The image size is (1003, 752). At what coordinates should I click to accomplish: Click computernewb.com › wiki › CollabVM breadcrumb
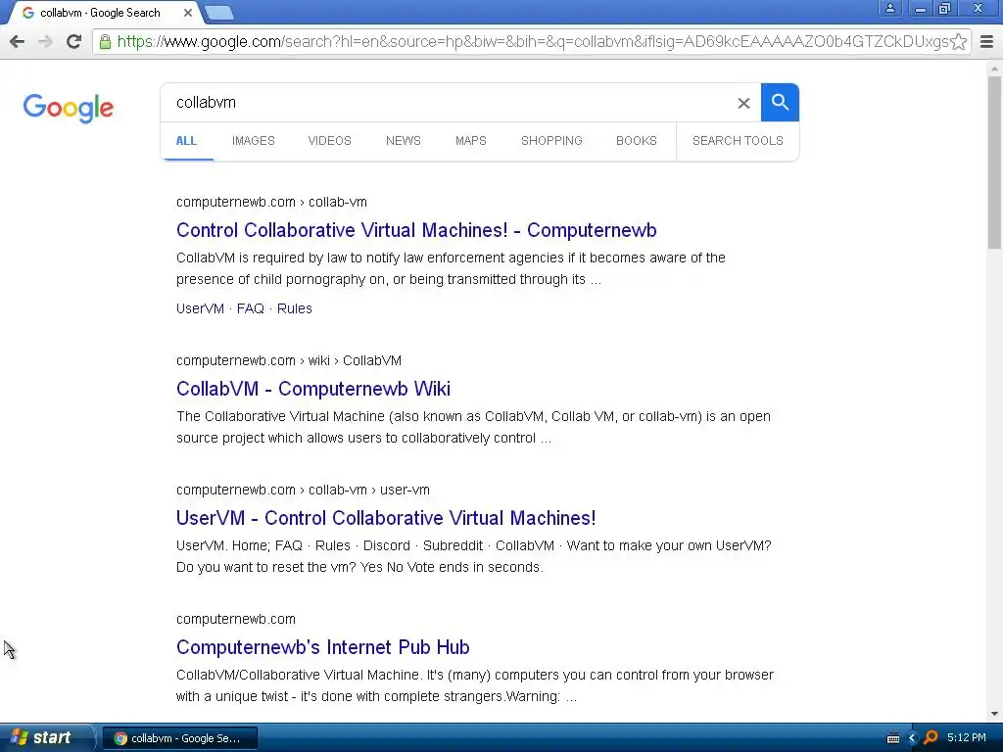(x=289, y=360)
